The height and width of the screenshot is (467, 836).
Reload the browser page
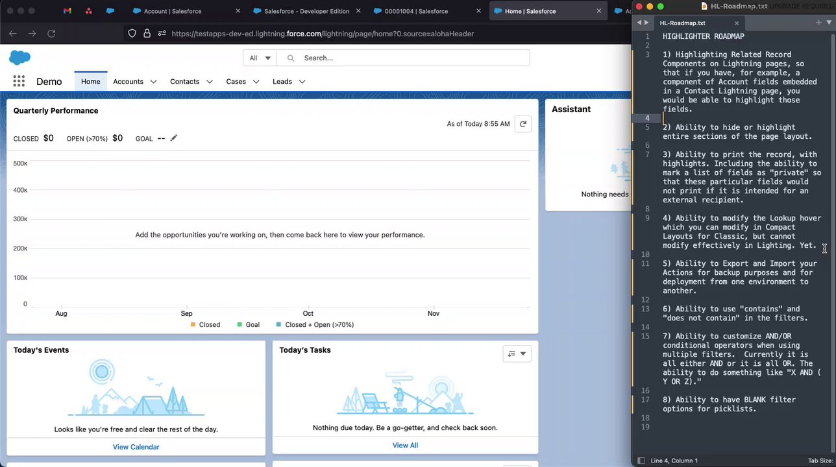pos(51,33)
